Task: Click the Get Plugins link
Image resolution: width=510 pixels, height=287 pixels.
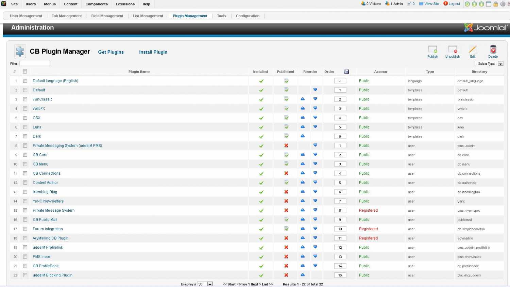Action: coord(111,52)
